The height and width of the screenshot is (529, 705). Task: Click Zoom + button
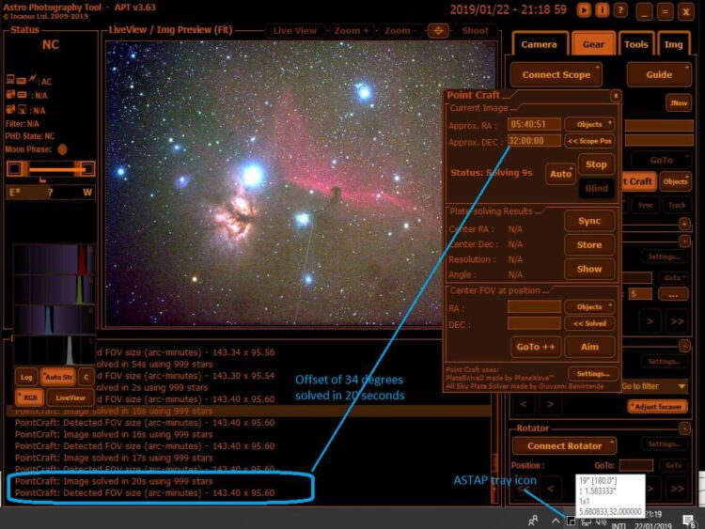pos(352,31)
